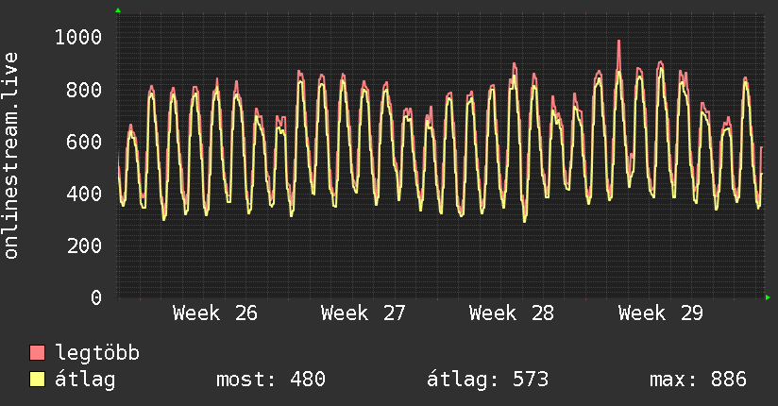
Task: Click the legtöbb legend label
Action: 97,353
